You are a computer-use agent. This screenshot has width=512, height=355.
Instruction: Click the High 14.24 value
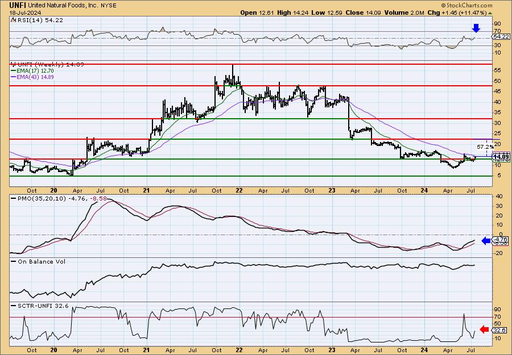[x=292, y=12]
